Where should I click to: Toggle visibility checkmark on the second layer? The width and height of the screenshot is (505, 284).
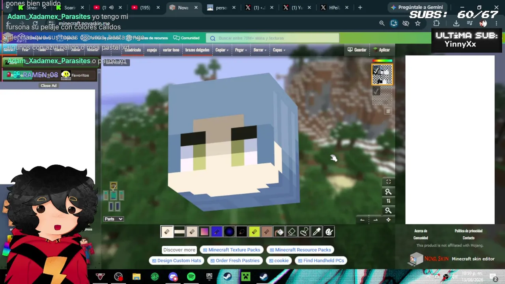coord(376,91)
